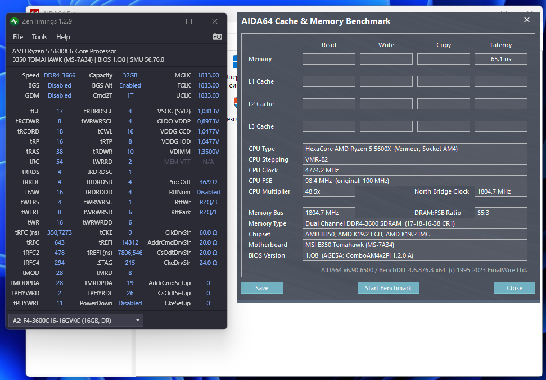The width and height of the screenshot is (546, 380).
Task: Click the Memory Type DDR4-3600 field
Action: point(415,223)
